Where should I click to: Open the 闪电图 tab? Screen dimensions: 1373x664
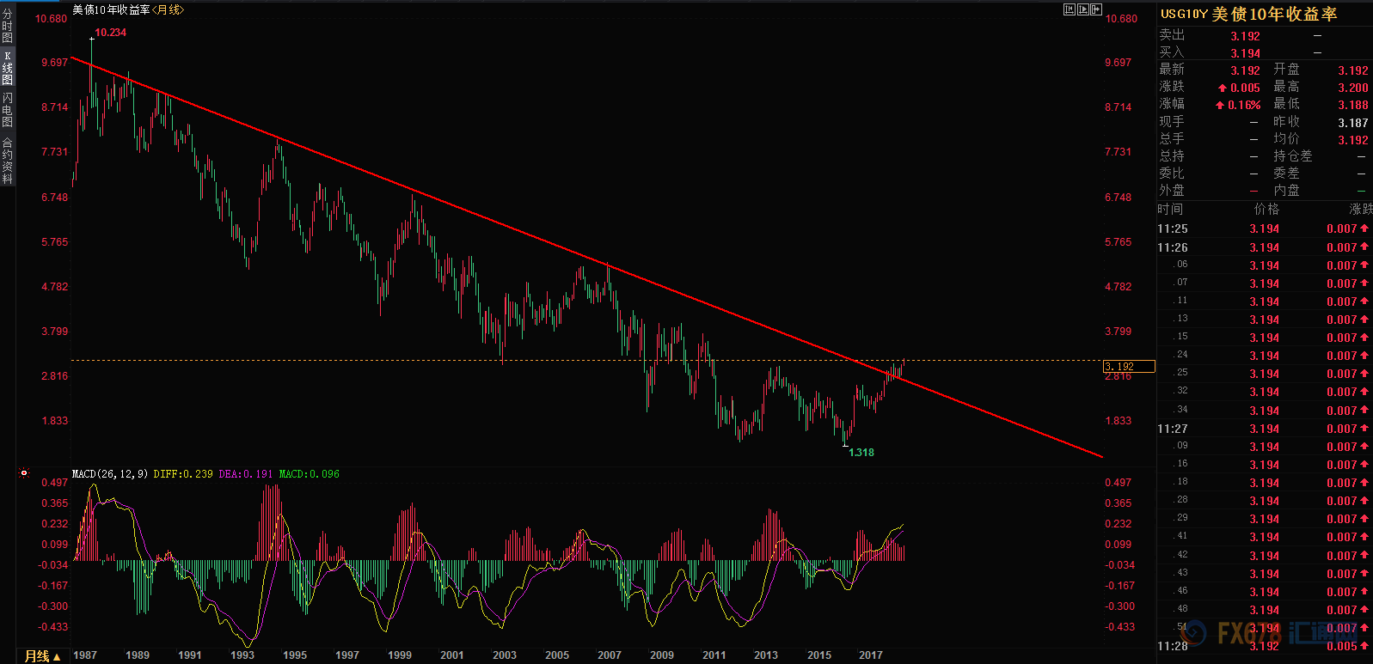click(x=8, y=110)
